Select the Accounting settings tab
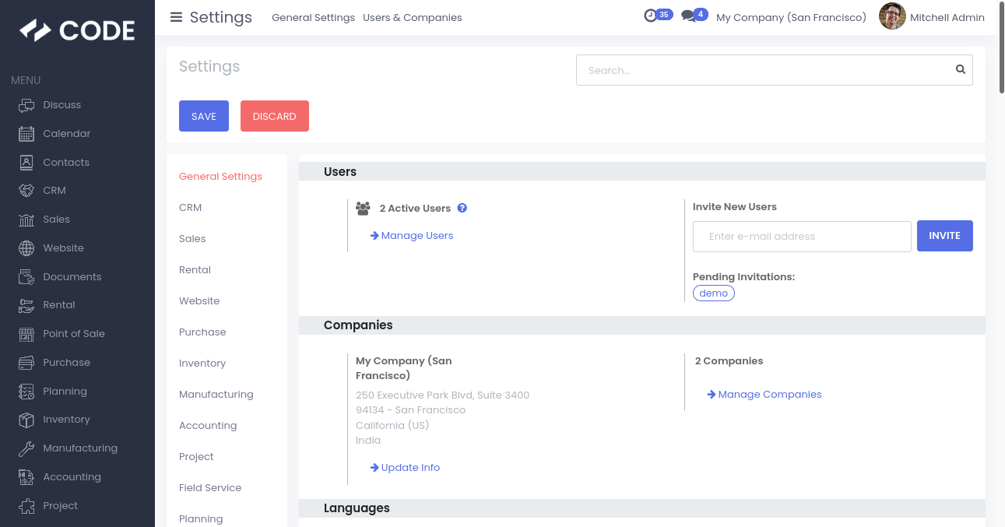Viewport: 1005px width, 527px height. [208, 426]
